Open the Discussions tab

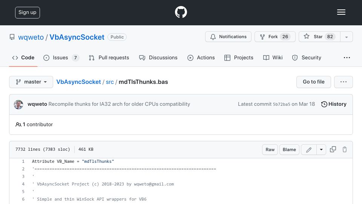pyautogui.click(x=158, y=57)
